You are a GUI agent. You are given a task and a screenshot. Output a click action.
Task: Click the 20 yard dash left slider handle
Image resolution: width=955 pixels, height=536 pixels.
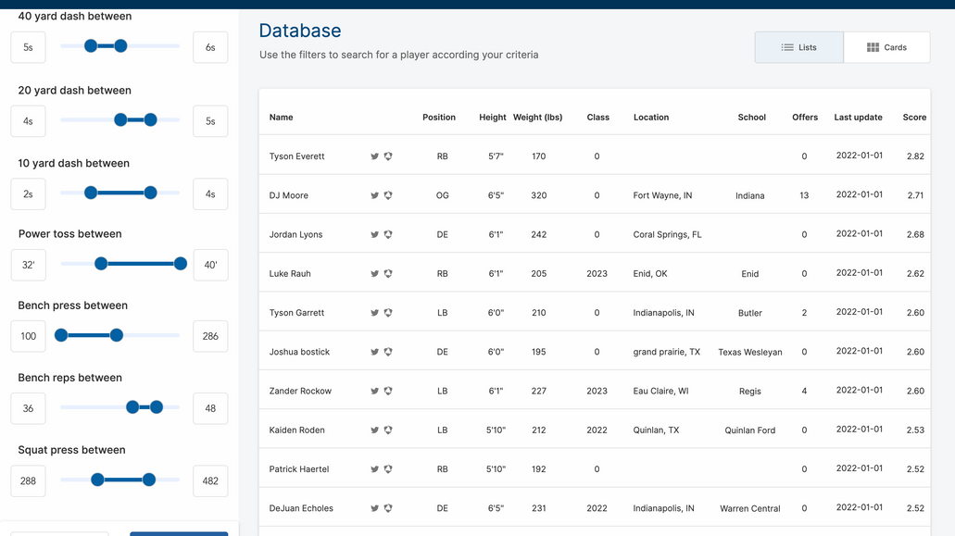click(120, 119)
